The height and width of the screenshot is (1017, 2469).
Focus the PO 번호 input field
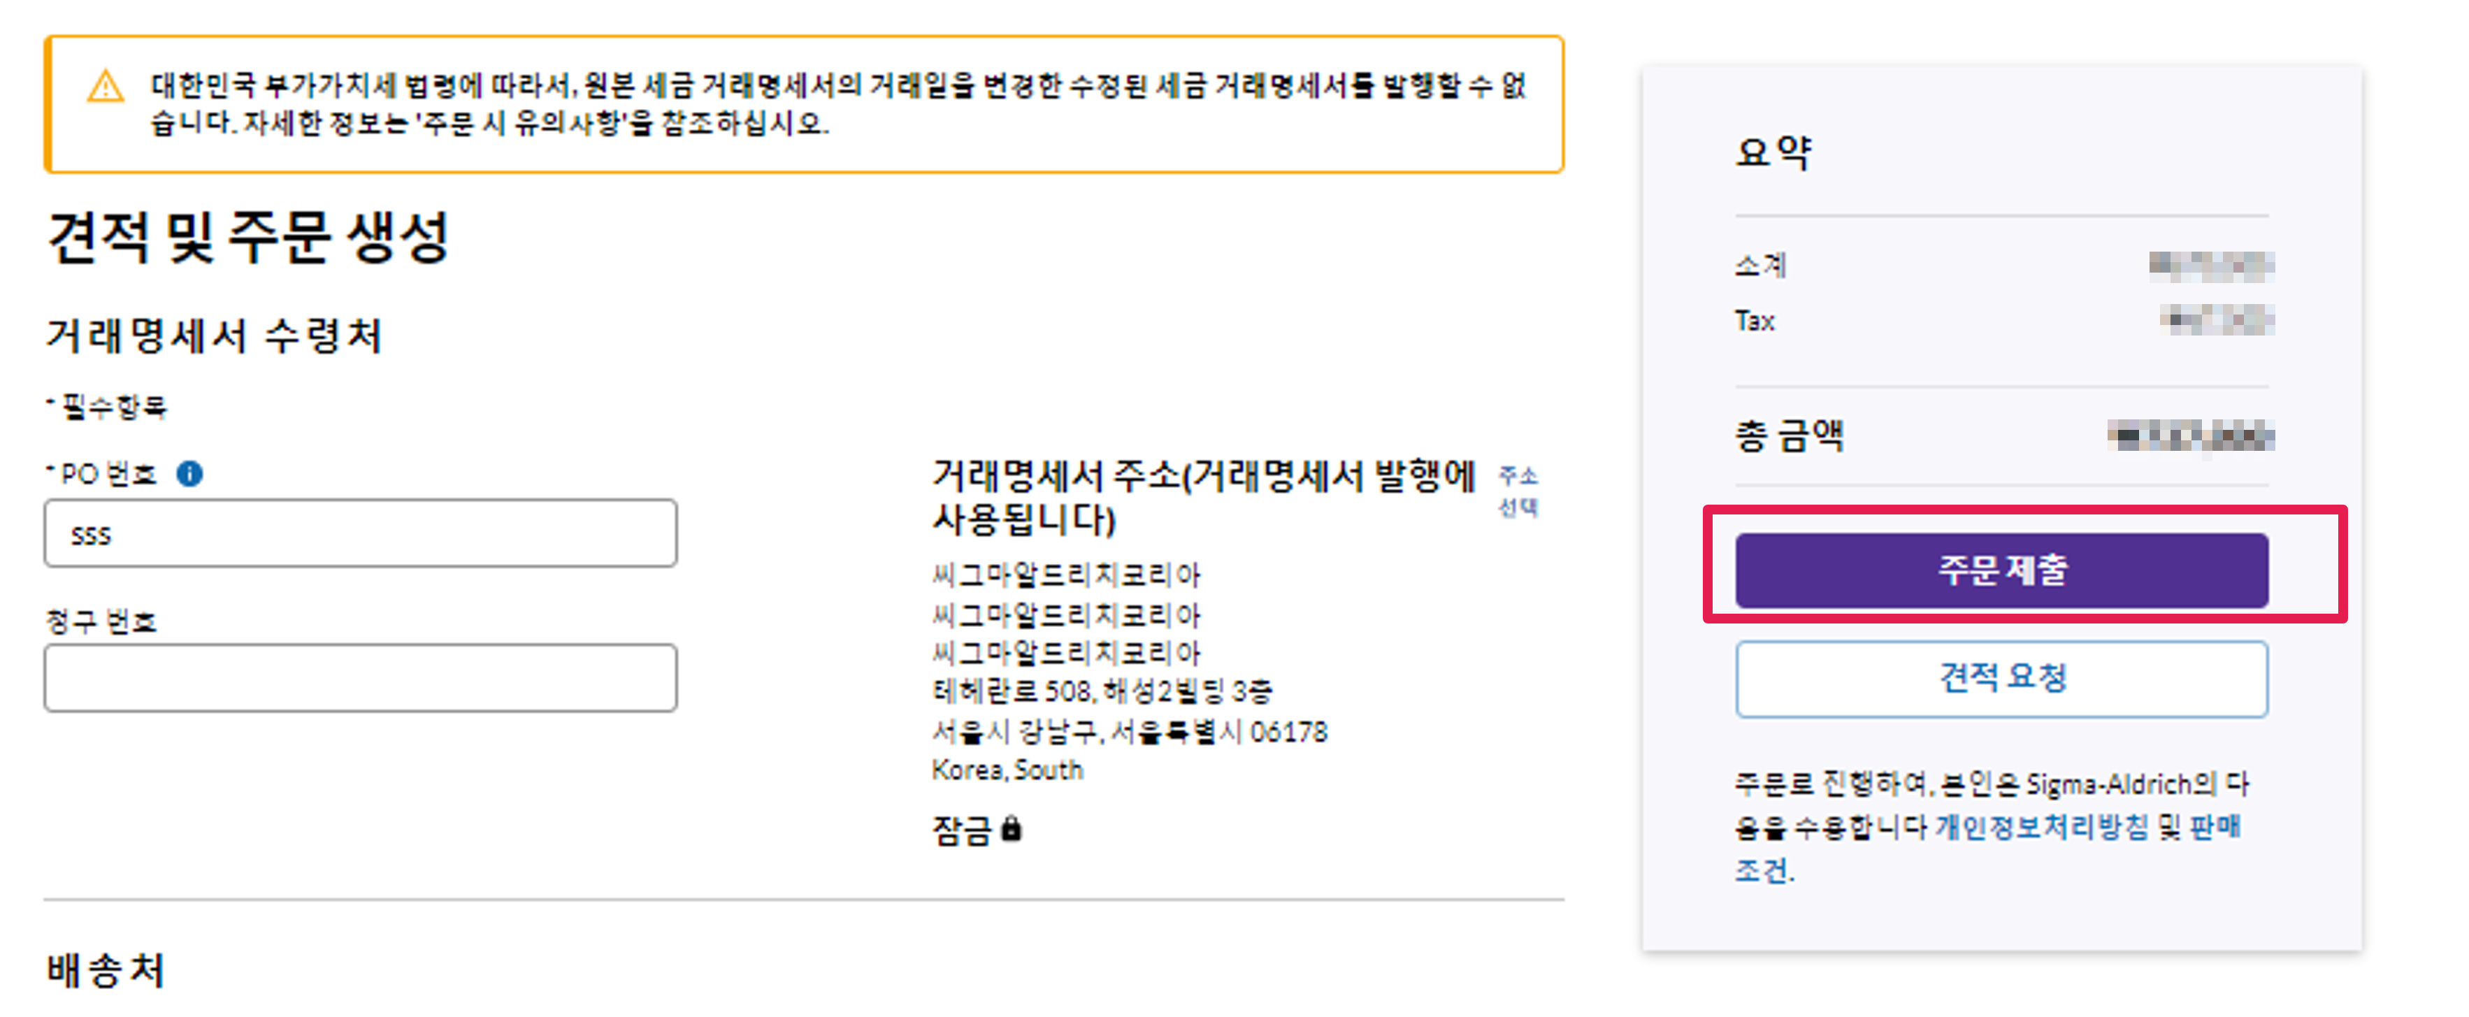[x=361, y=534]
